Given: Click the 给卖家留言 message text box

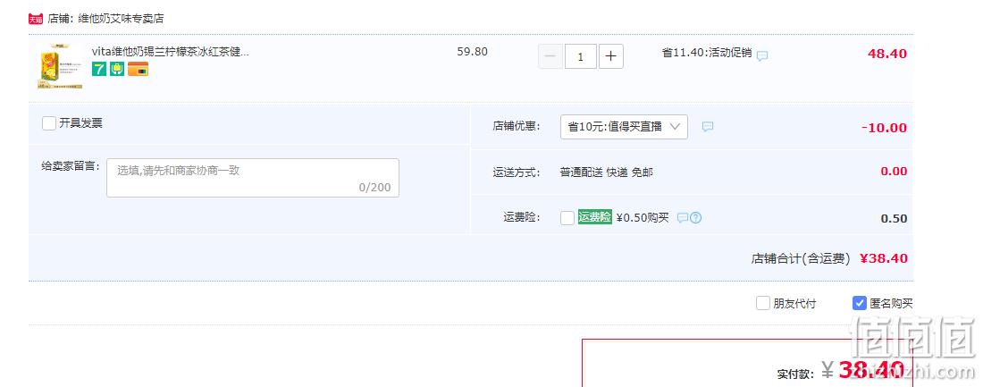Looking at the screenshot, I should 253,178.
